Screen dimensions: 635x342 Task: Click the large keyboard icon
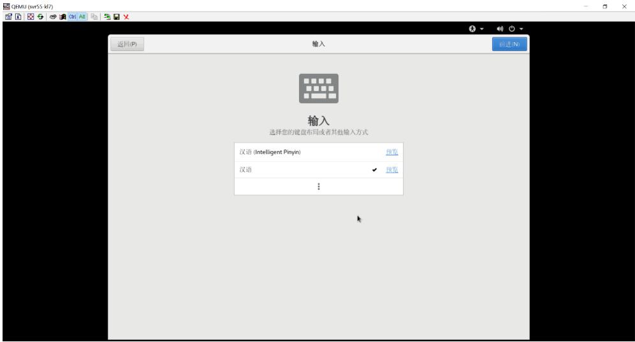coord(319,89)
